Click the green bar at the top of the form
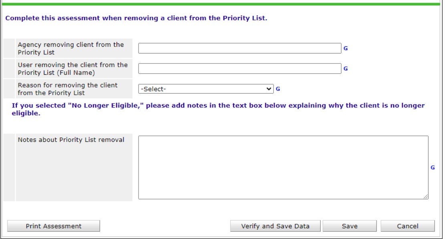The height and width of the screenshot is (239, 445). click(222, 4)
